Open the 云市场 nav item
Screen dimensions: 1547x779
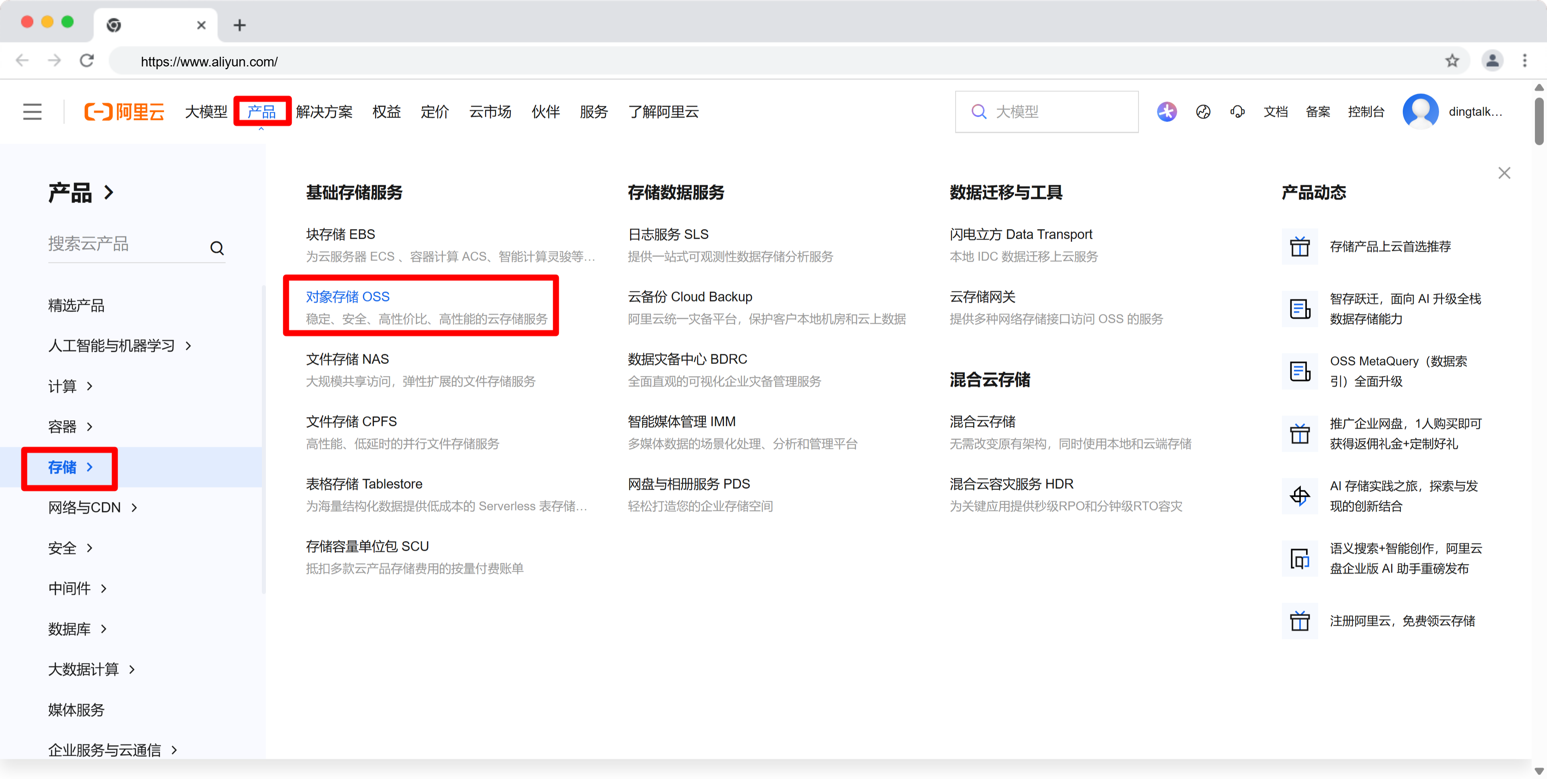(491, 112)
